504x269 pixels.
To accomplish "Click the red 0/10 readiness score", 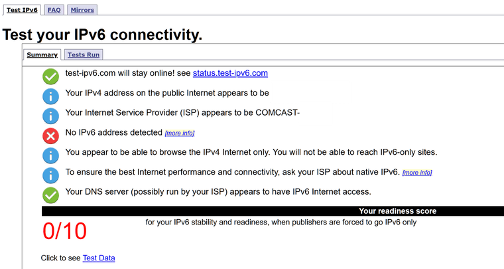I will tap(65, 231).
